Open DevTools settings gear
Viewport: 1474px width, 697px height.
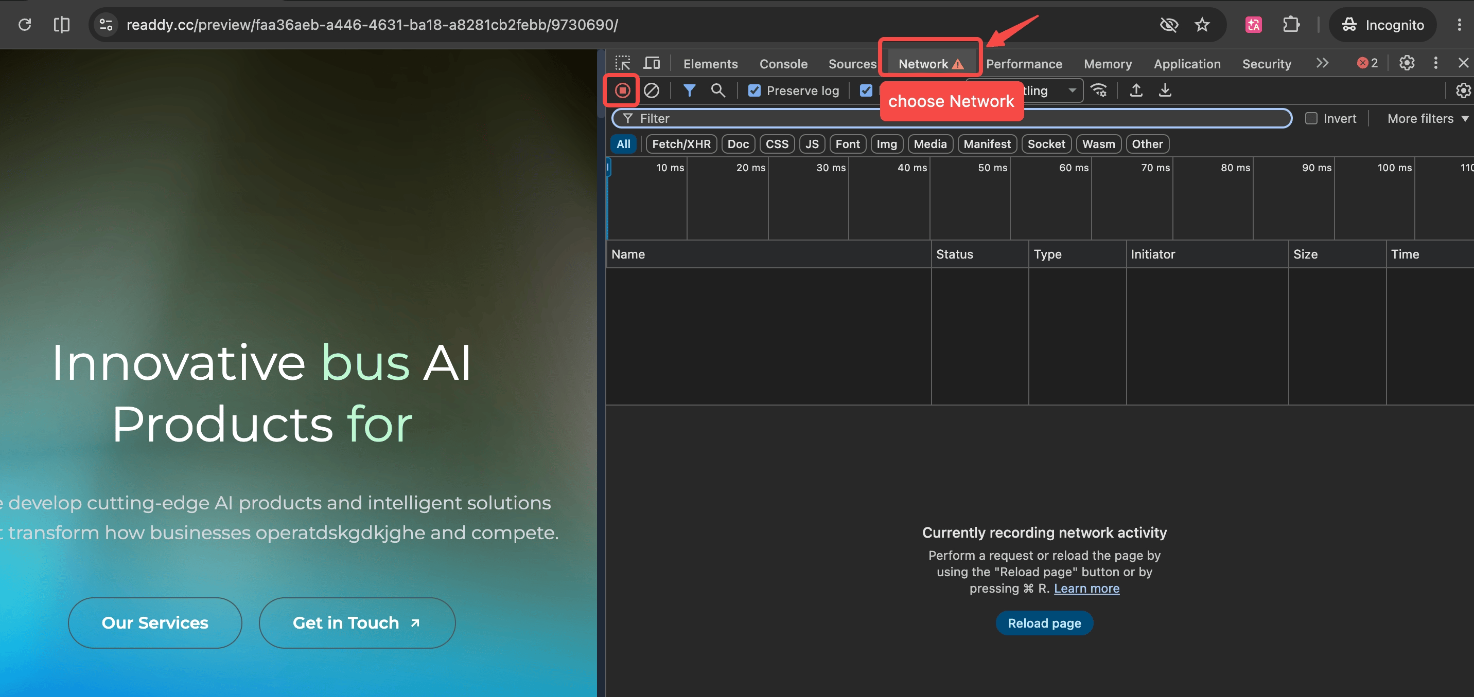coord(1407,63)
